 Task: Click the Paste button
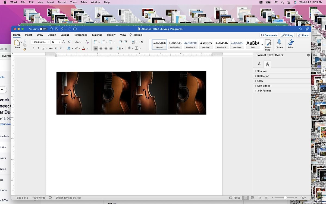tap(17, 44)
